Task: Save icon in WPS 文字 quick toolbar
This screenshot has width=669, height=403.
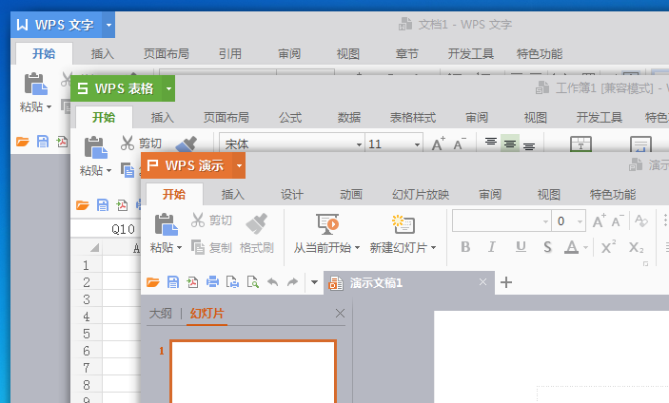Action: click(x=42, y=142)
